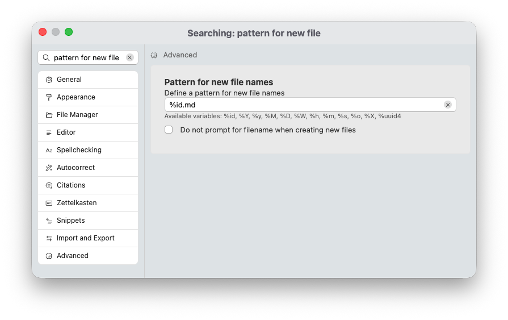Image resolution: width=508 pixels, height=320 pixels.
Task: Click the Advanced section header text
Action: point(180,55)
